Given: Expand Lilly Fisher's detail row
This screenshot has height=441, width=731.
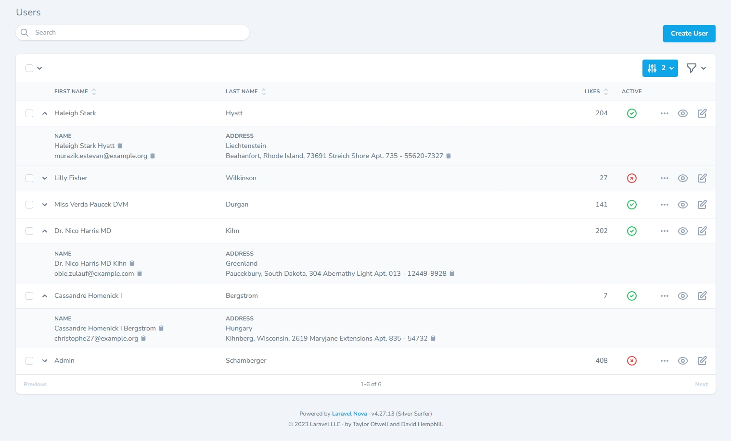Looking at the screenshot, I should 45,178.
